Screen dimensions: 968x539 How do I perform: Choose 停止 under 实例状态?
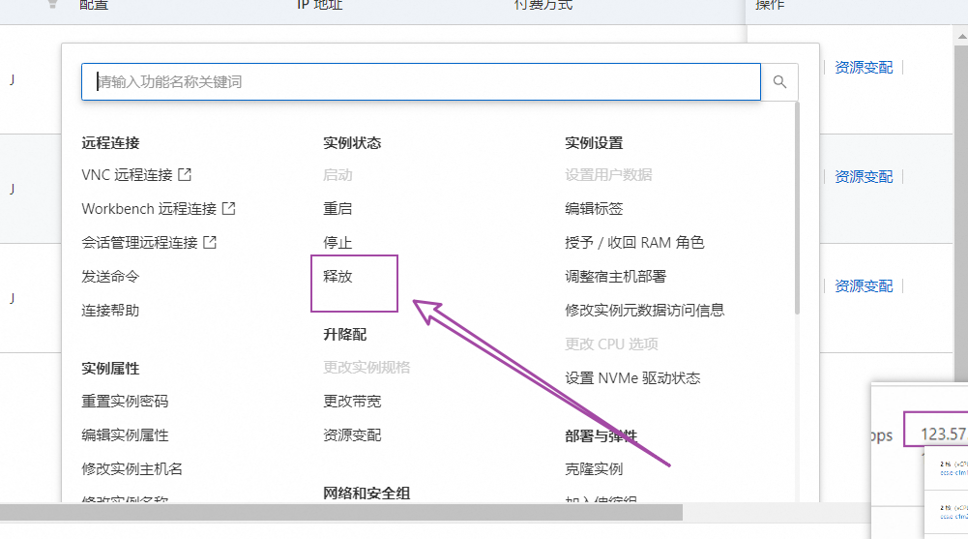tap(337, 243)
